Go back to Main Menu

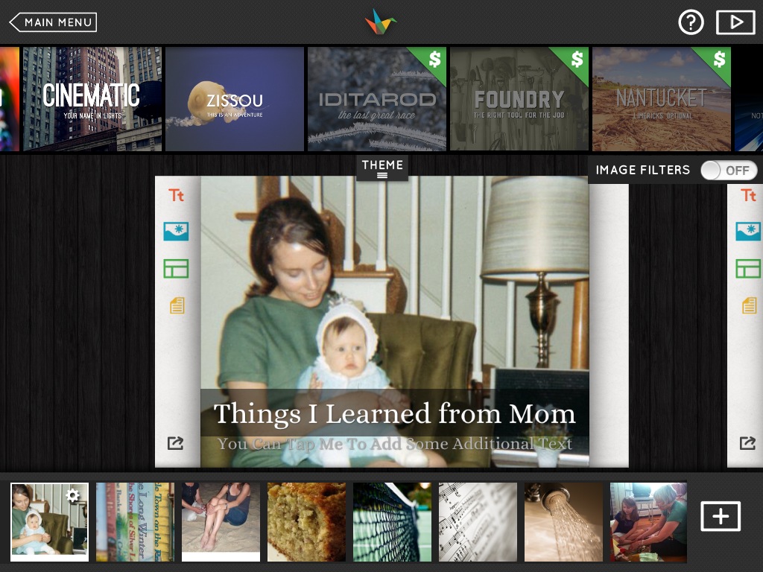[53, 22]
